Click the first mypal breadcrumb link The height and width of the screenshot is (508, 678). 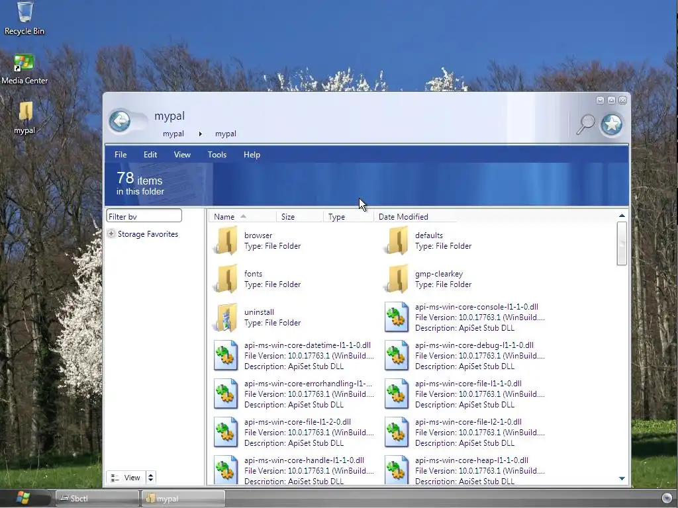coord(173,134)
